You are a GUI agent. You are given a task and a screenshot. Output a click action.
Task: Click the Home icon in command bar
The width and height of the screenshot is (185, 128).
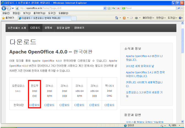click(117, 18)
